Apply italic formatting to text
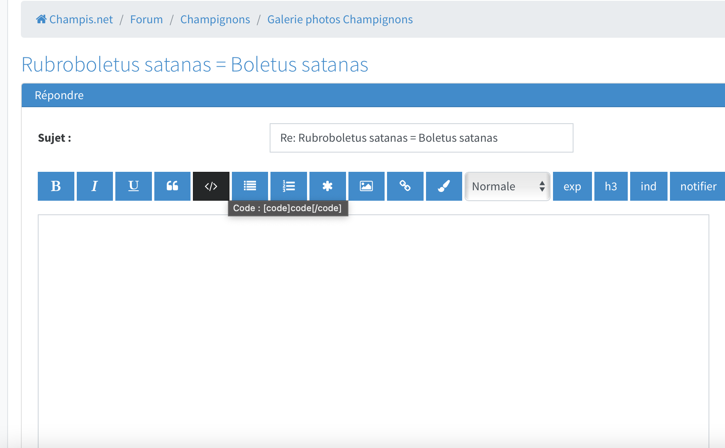725x448 pixels. click(x=94, y=186)
